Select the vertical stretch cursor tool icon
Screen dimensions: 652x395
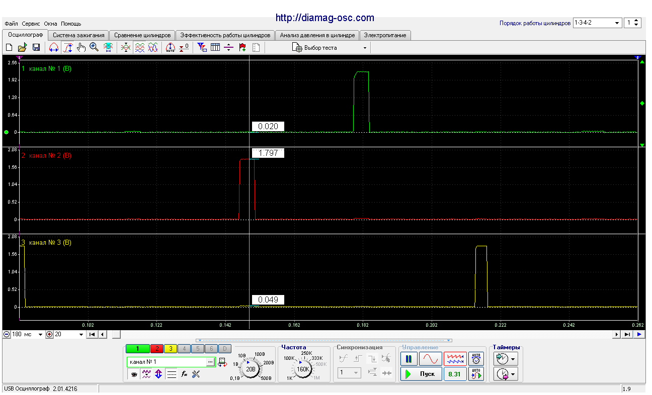click(68, 47)
